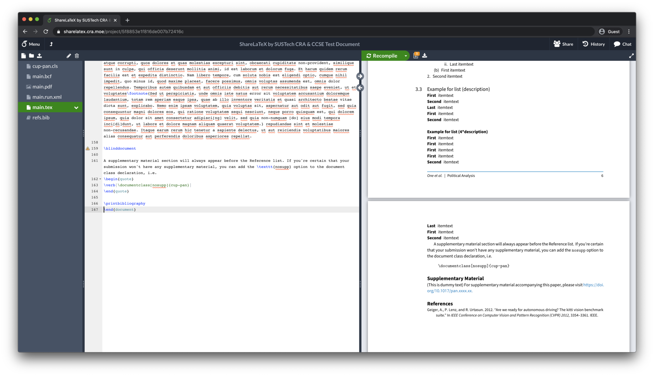This screenshot has width=654, height=376.
Task: Click the pencil edit icon in toolbar
Action: [x=69, y=55]
